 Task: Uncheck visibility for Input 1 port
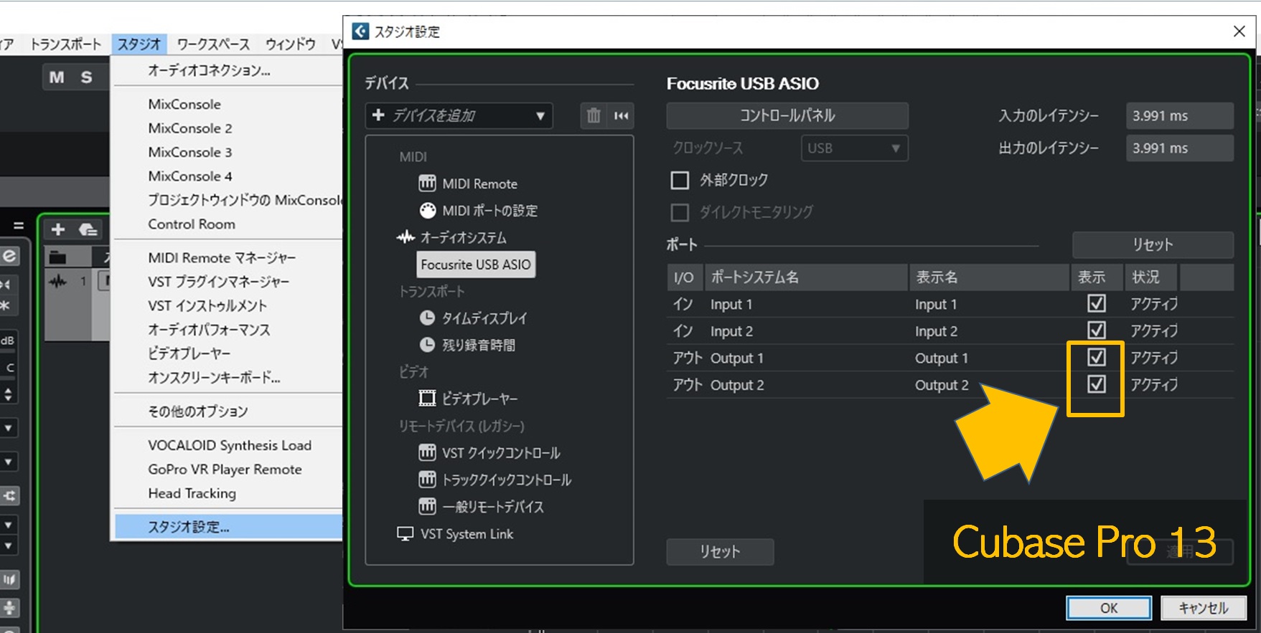(x=1096, y=304)
